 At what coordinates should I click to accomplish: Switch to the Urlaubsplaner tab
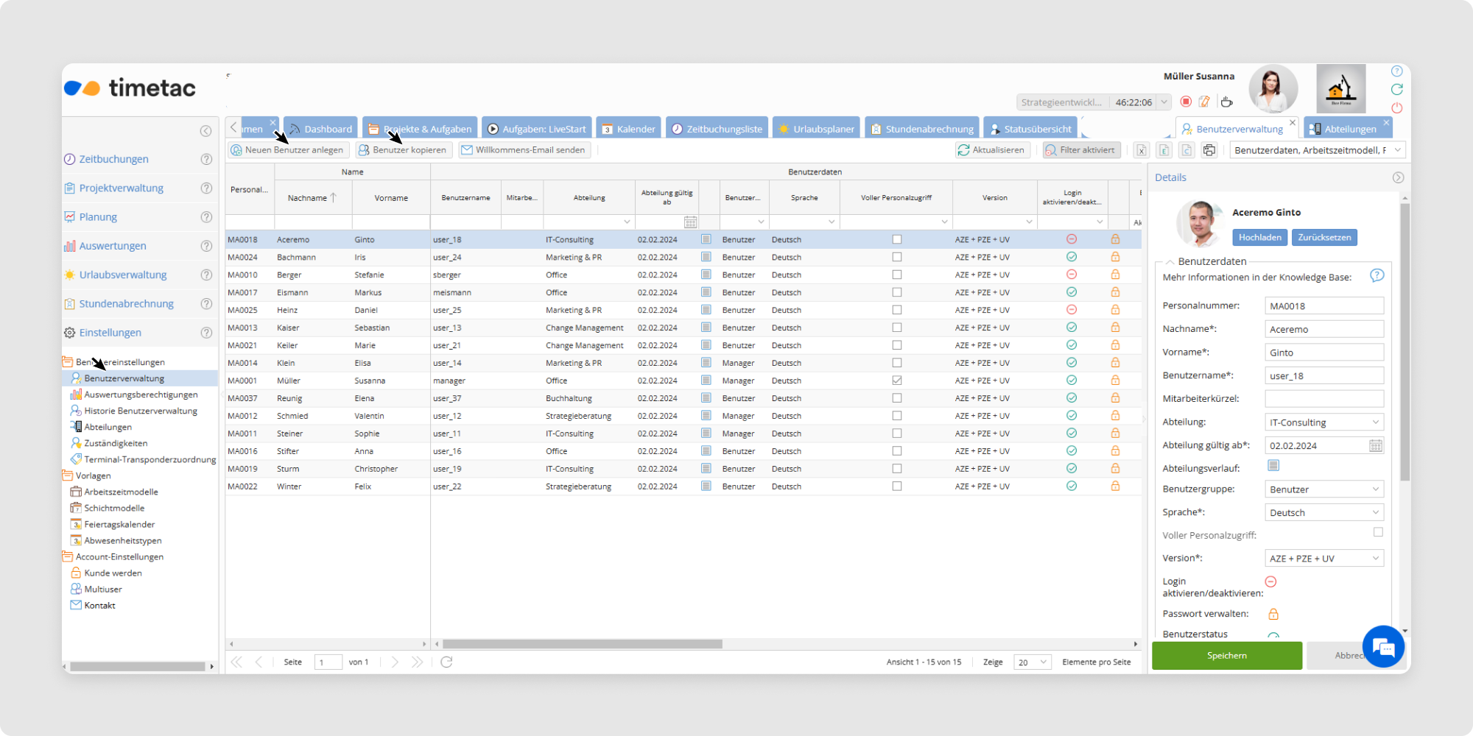click(x=817, y=129)
